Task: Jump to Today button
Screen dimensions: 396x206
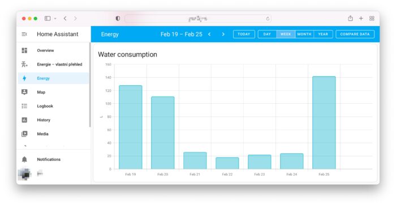Action: [x=244, y=34]
